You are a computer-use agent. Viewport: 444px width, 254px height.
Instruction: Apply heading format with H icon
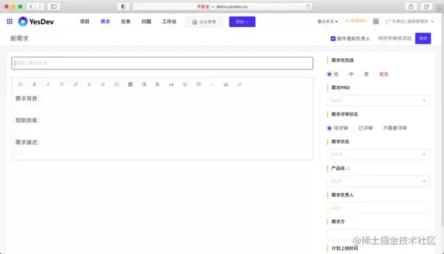21,85
